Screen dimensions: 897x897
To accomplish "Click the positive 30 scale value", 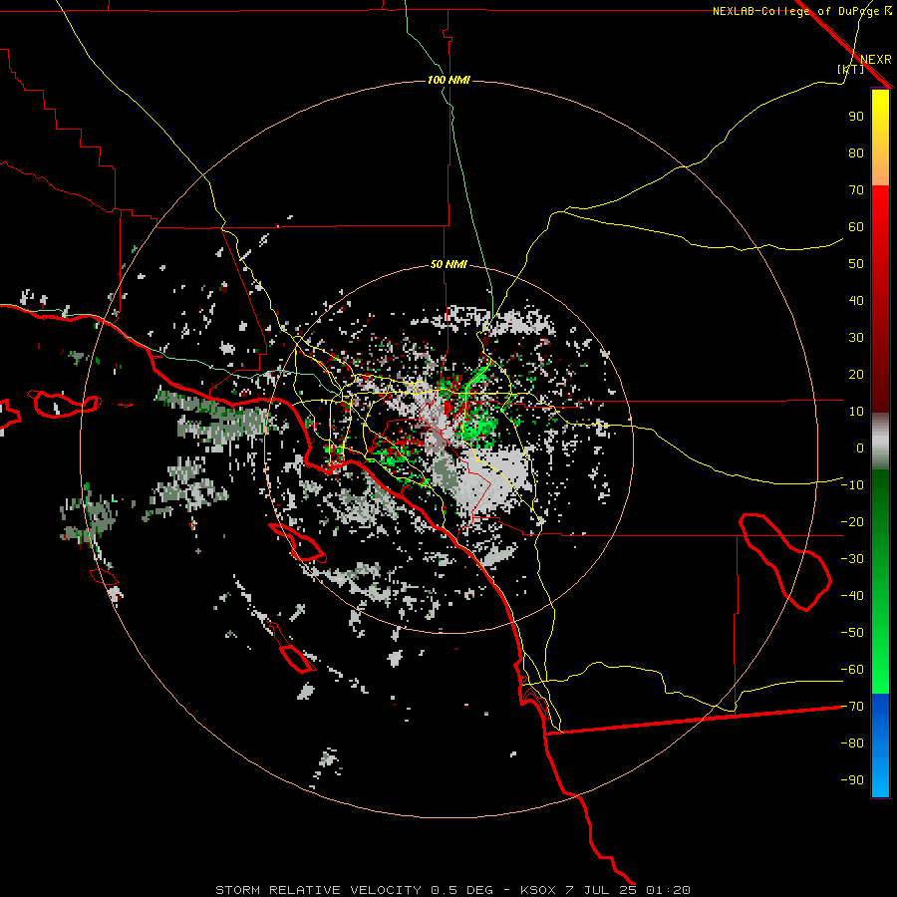I will coord(856,338).
